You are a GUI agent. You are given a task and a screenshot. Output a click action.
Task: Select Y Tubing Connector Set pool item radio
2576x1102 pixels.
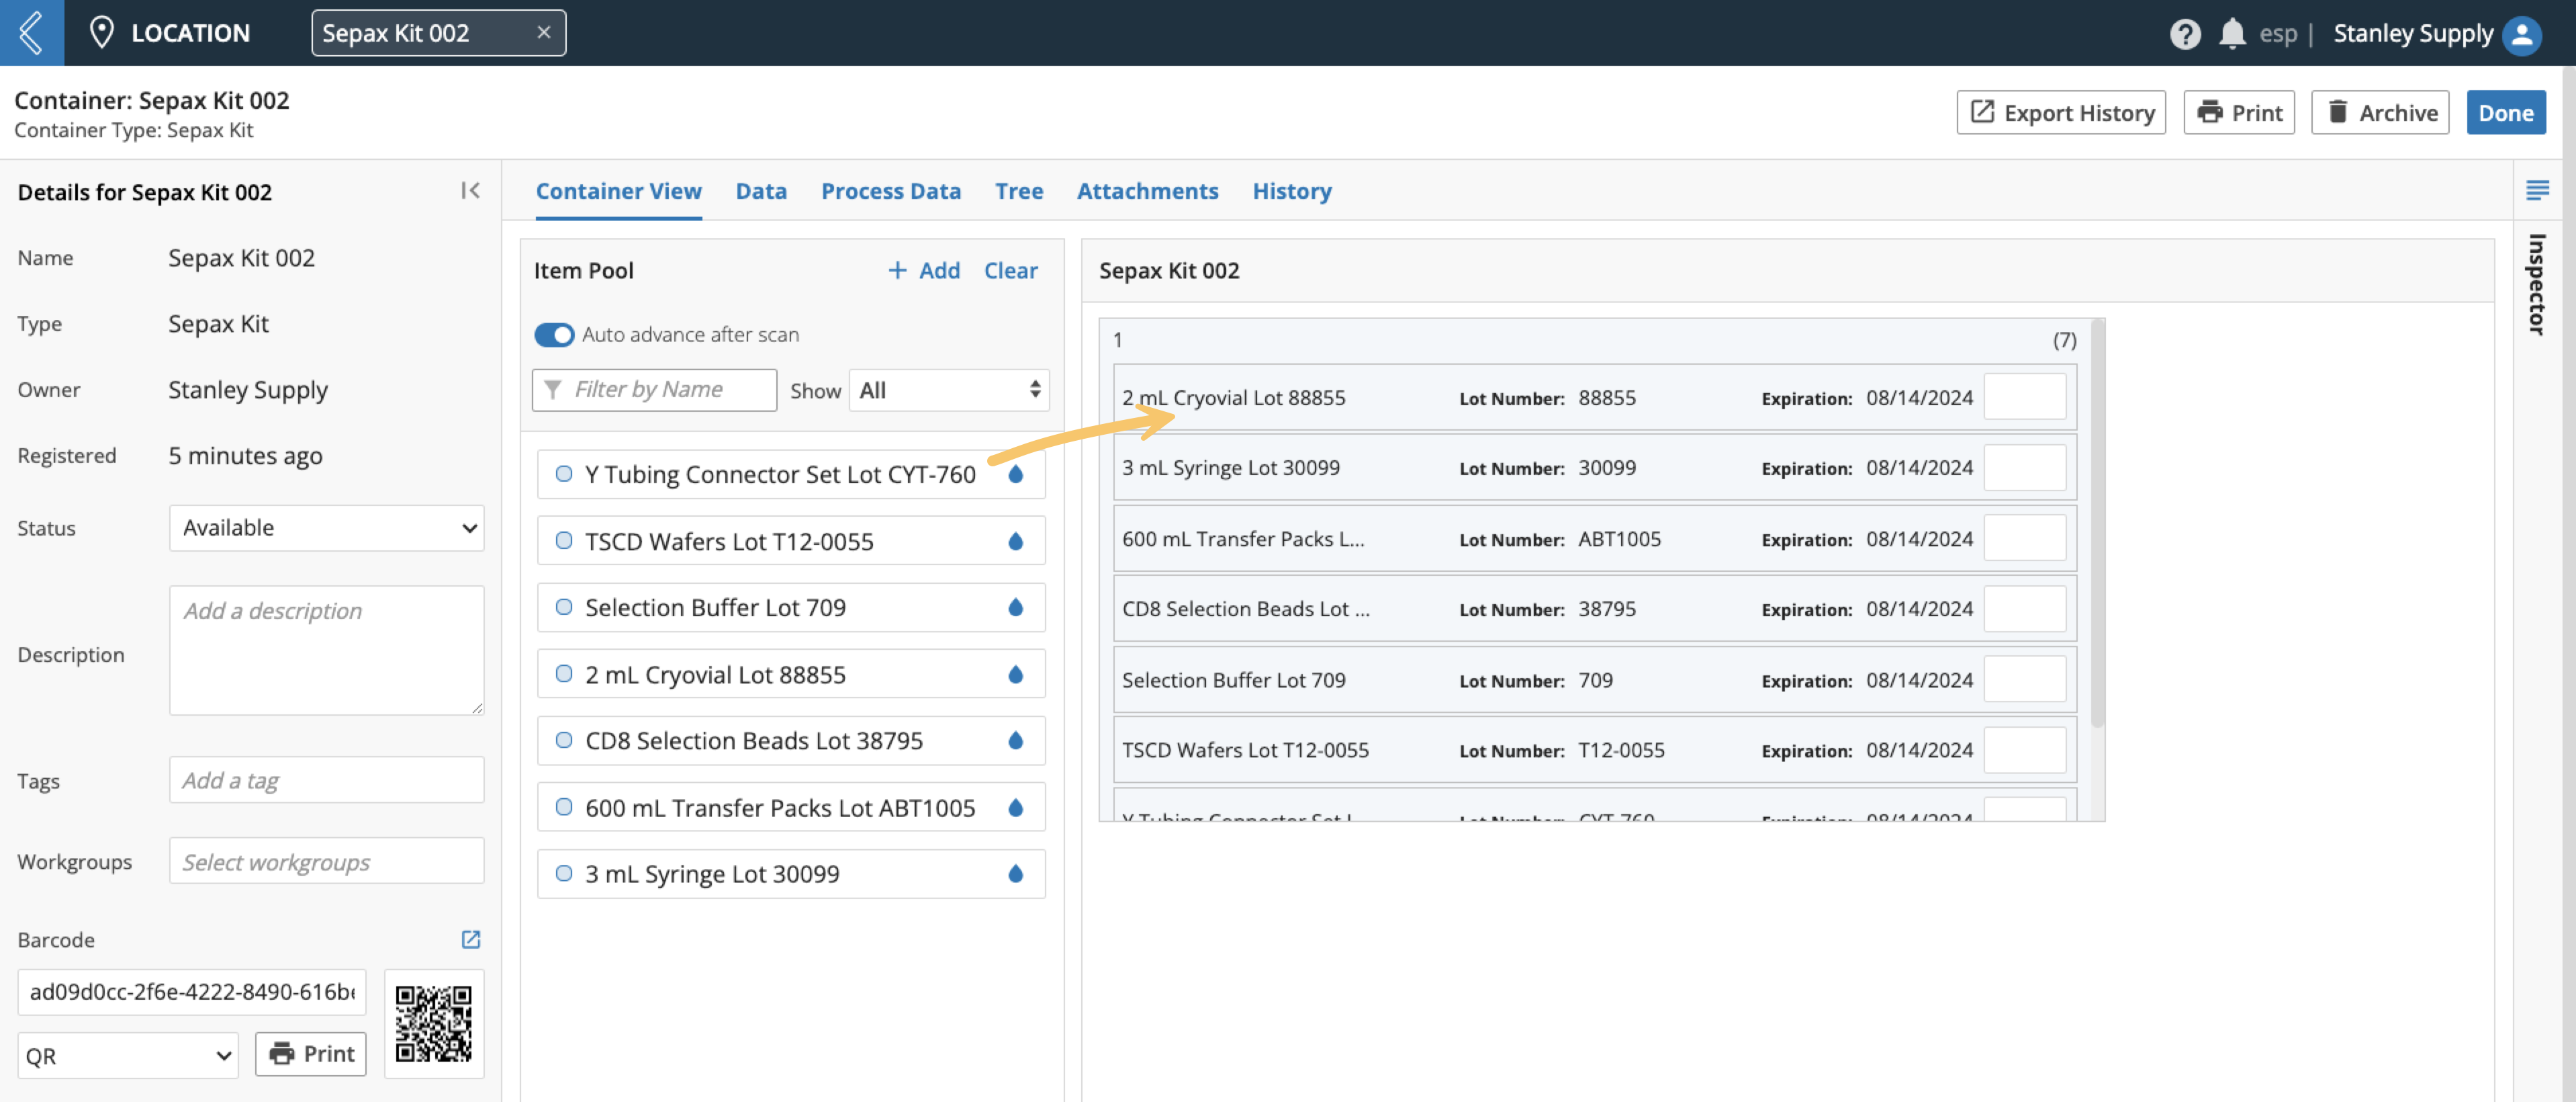[564, 474]
